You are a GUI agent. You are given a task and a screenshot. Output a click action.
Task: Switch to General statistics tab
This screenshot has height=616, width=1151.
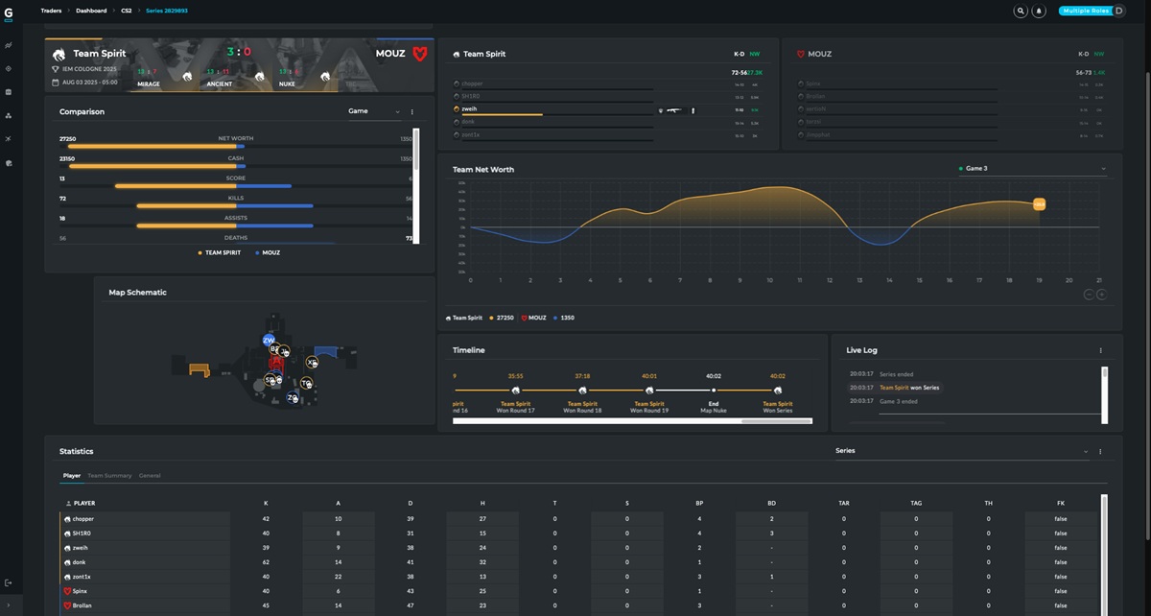(150, 475)
